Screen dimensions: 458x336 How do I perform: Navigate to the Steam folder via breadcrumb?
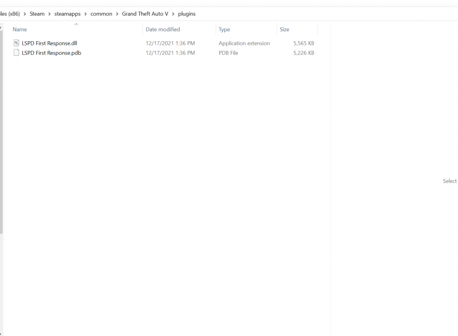(x=37, y=14)
